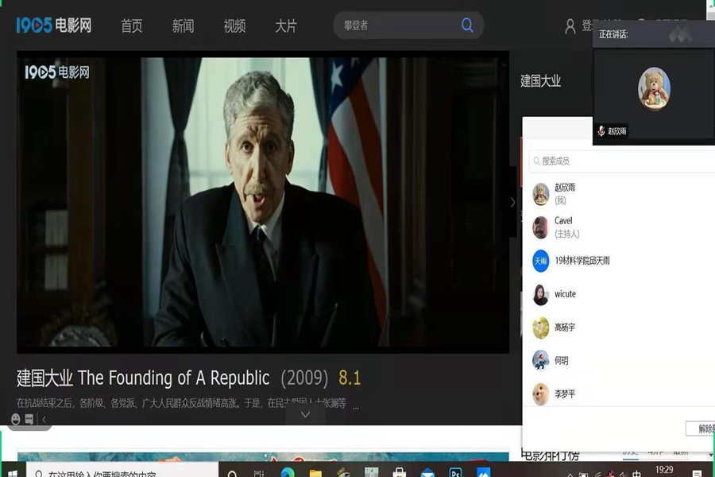Open Microsoft Store from the taskbar
The image size is (715, 477).
tap(400, 473)
